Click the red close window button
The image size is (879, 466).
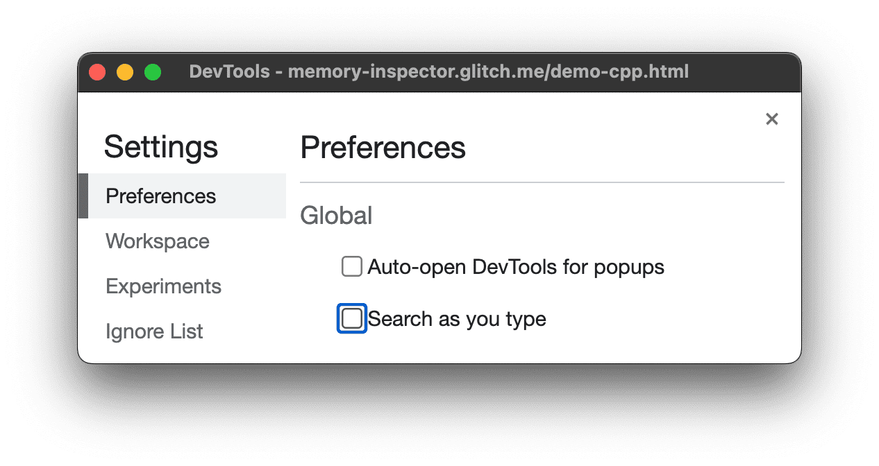pyautogui.click(x=97, y=71)
